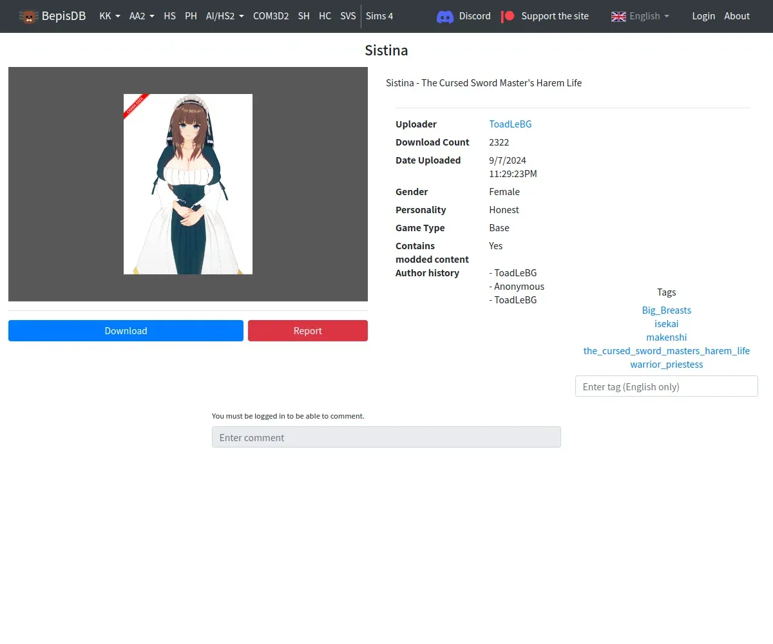
Task: Select the isekai tag
Action: [666, 323]
